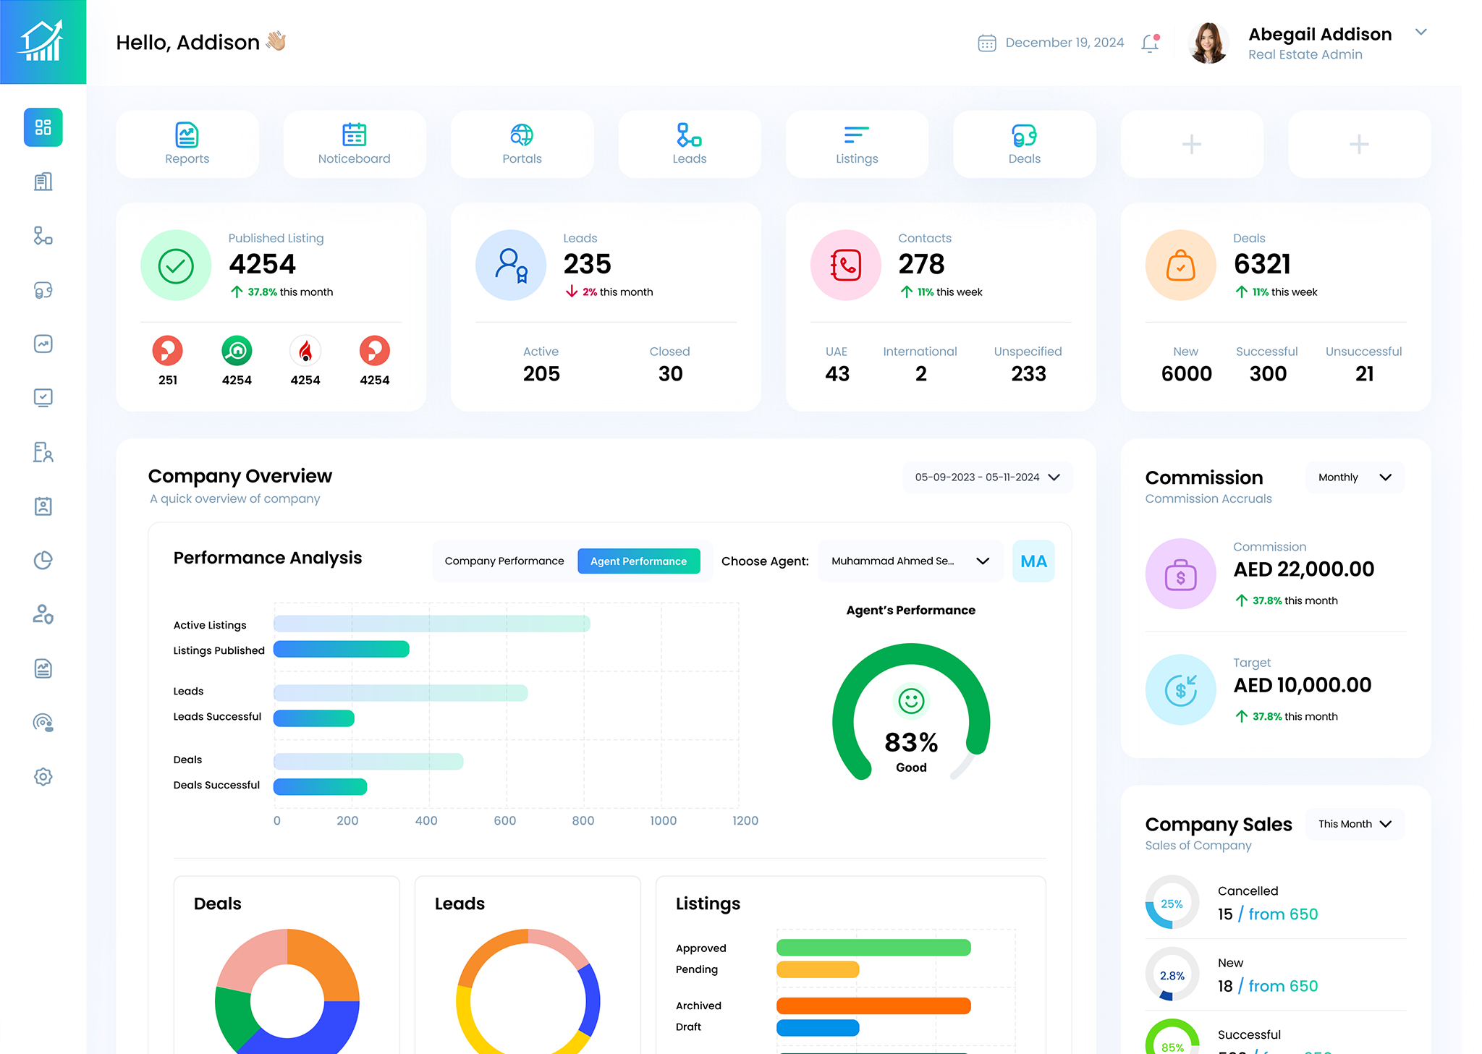
Task: Switch to the Company Performance tab
Action: tap(504, 561)
